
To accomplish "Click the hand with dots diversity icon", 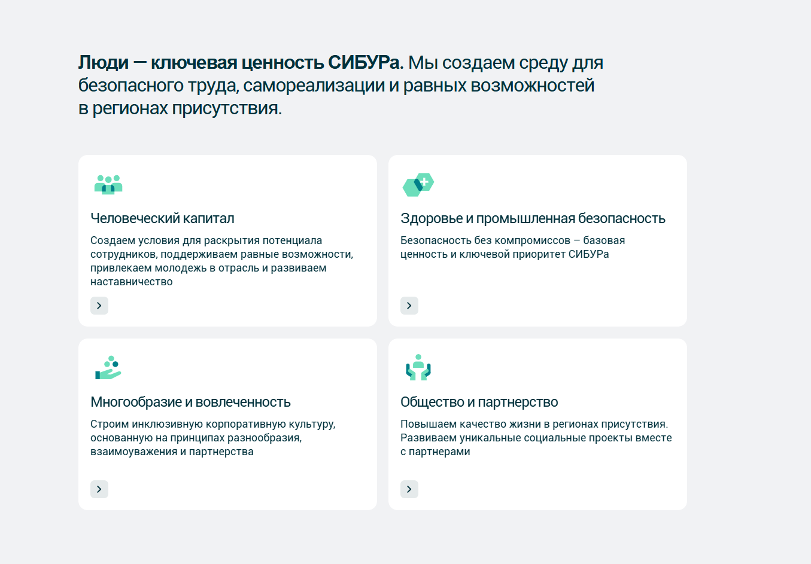I will click(108, 368).
